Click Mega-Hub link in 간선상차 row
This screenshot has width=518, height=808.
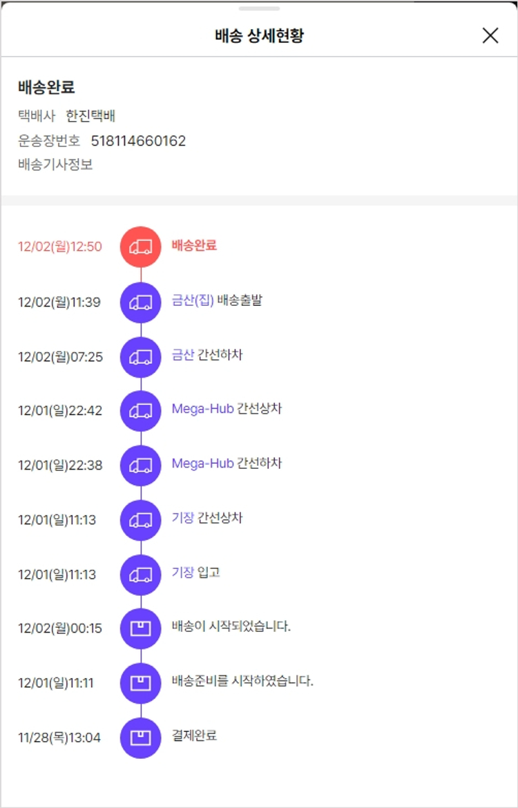[202, 409]
